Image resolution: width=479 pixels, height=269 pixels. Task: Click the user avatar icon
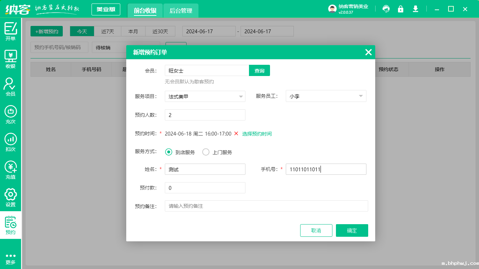[x=332, y=9]
